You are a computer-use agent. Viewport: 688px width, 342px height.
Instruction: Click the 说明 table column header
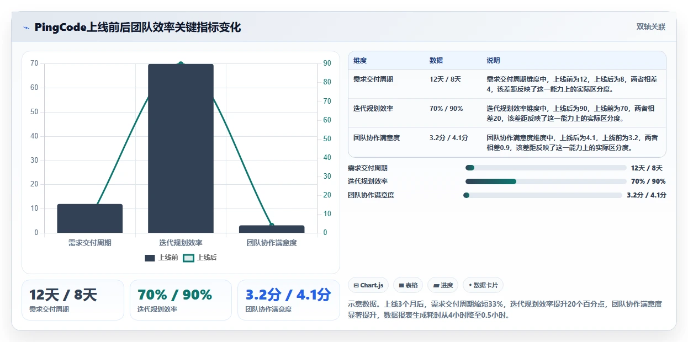[493, 60]
